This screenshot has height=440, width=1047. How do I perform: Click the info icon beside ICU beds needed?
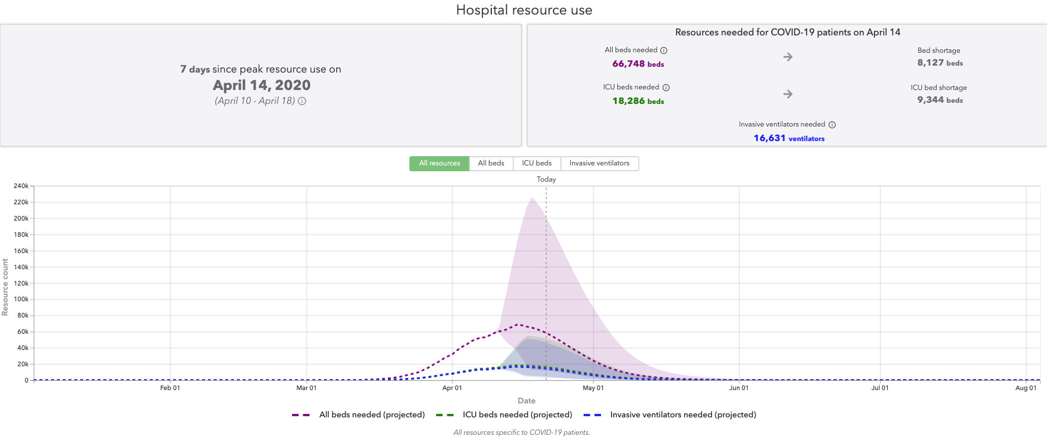[x=666, y=88]
